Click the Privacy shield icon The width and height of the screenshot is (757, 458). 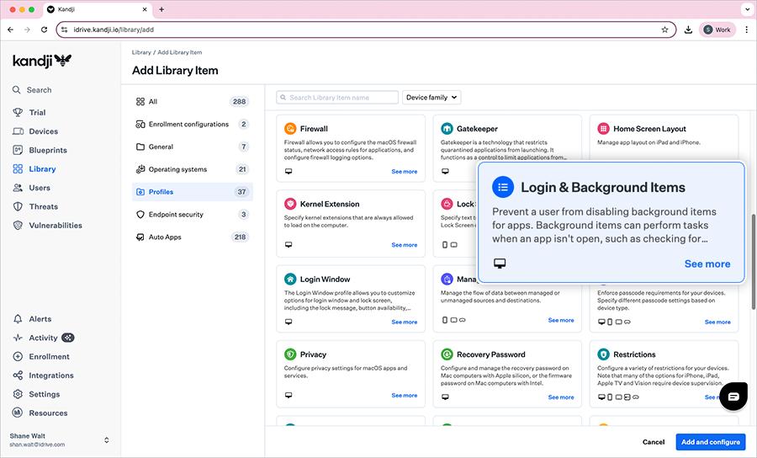pos(290,354)
